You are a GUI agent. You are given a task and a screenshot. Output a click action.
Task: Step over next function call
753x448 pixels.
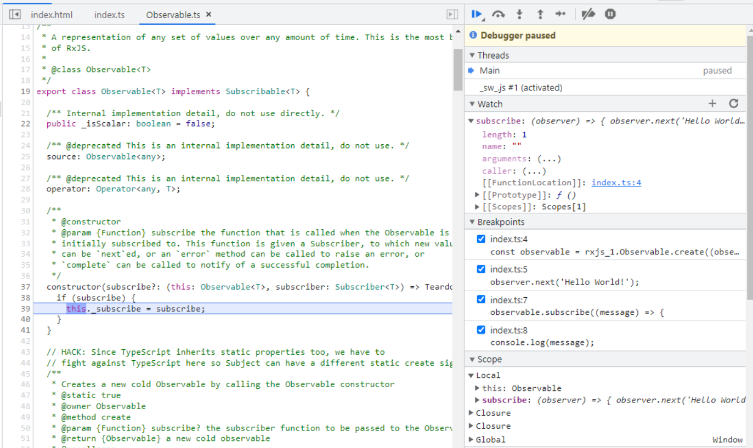coord(498,14)
